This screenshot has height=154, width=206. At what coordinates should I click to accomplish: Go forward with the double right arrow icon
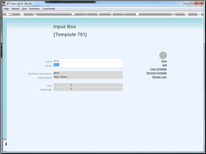(x=111, y=14)
